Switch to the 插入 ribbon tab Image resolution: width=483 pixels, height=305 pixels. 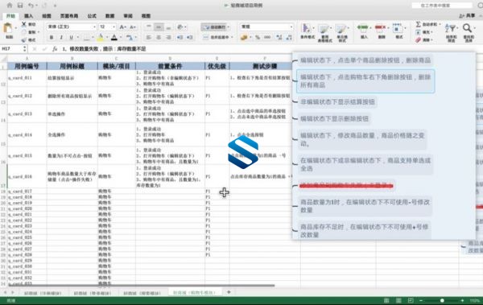[x=28, y=16]
